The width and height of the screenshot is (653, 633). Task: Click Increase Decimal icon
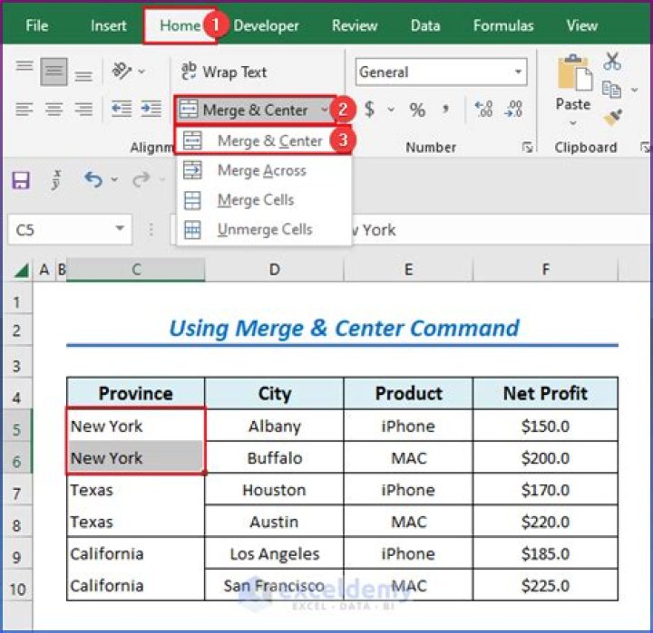click(x=483, y=109)
